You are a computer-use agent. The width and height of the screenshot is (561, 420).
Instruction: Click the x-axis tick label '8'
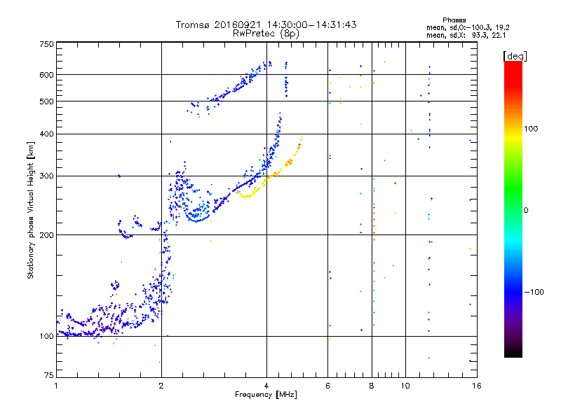point(372,386)
